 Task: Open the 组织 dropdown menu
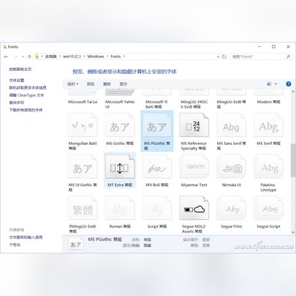(73, 84)
